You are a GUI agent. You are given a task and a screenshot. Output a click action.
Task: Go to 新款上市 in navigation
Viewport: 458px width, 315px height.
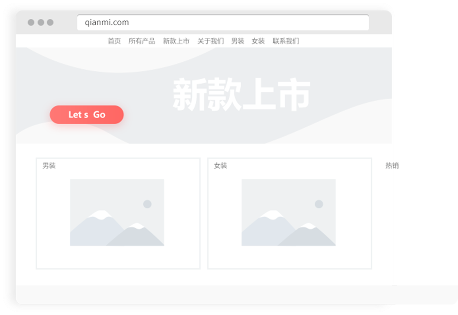(x=176, y=41)
